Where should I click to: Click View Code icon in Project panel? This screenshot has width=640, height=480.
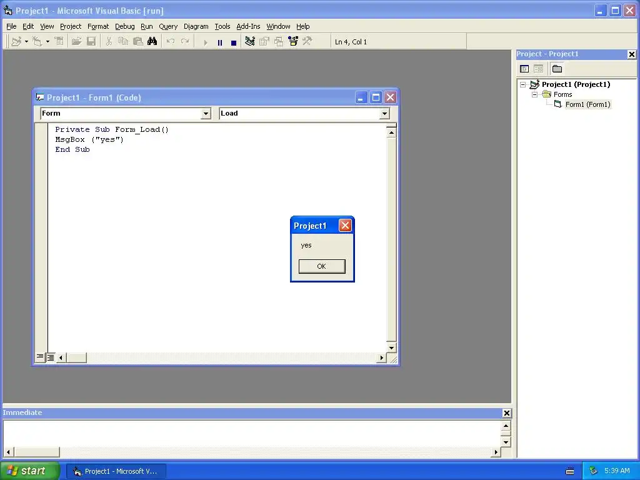point(524,69)
